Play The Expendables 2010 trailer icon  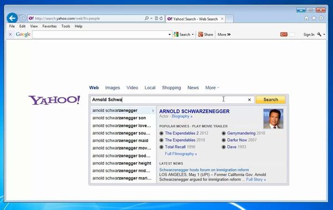162,140
